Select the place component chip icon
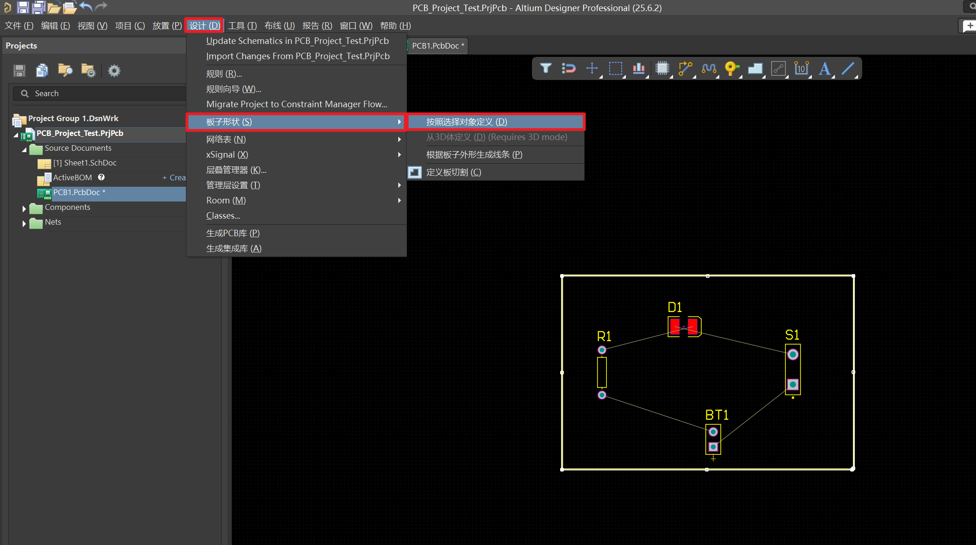Screen dimensions: 976x545 (662, 68)
